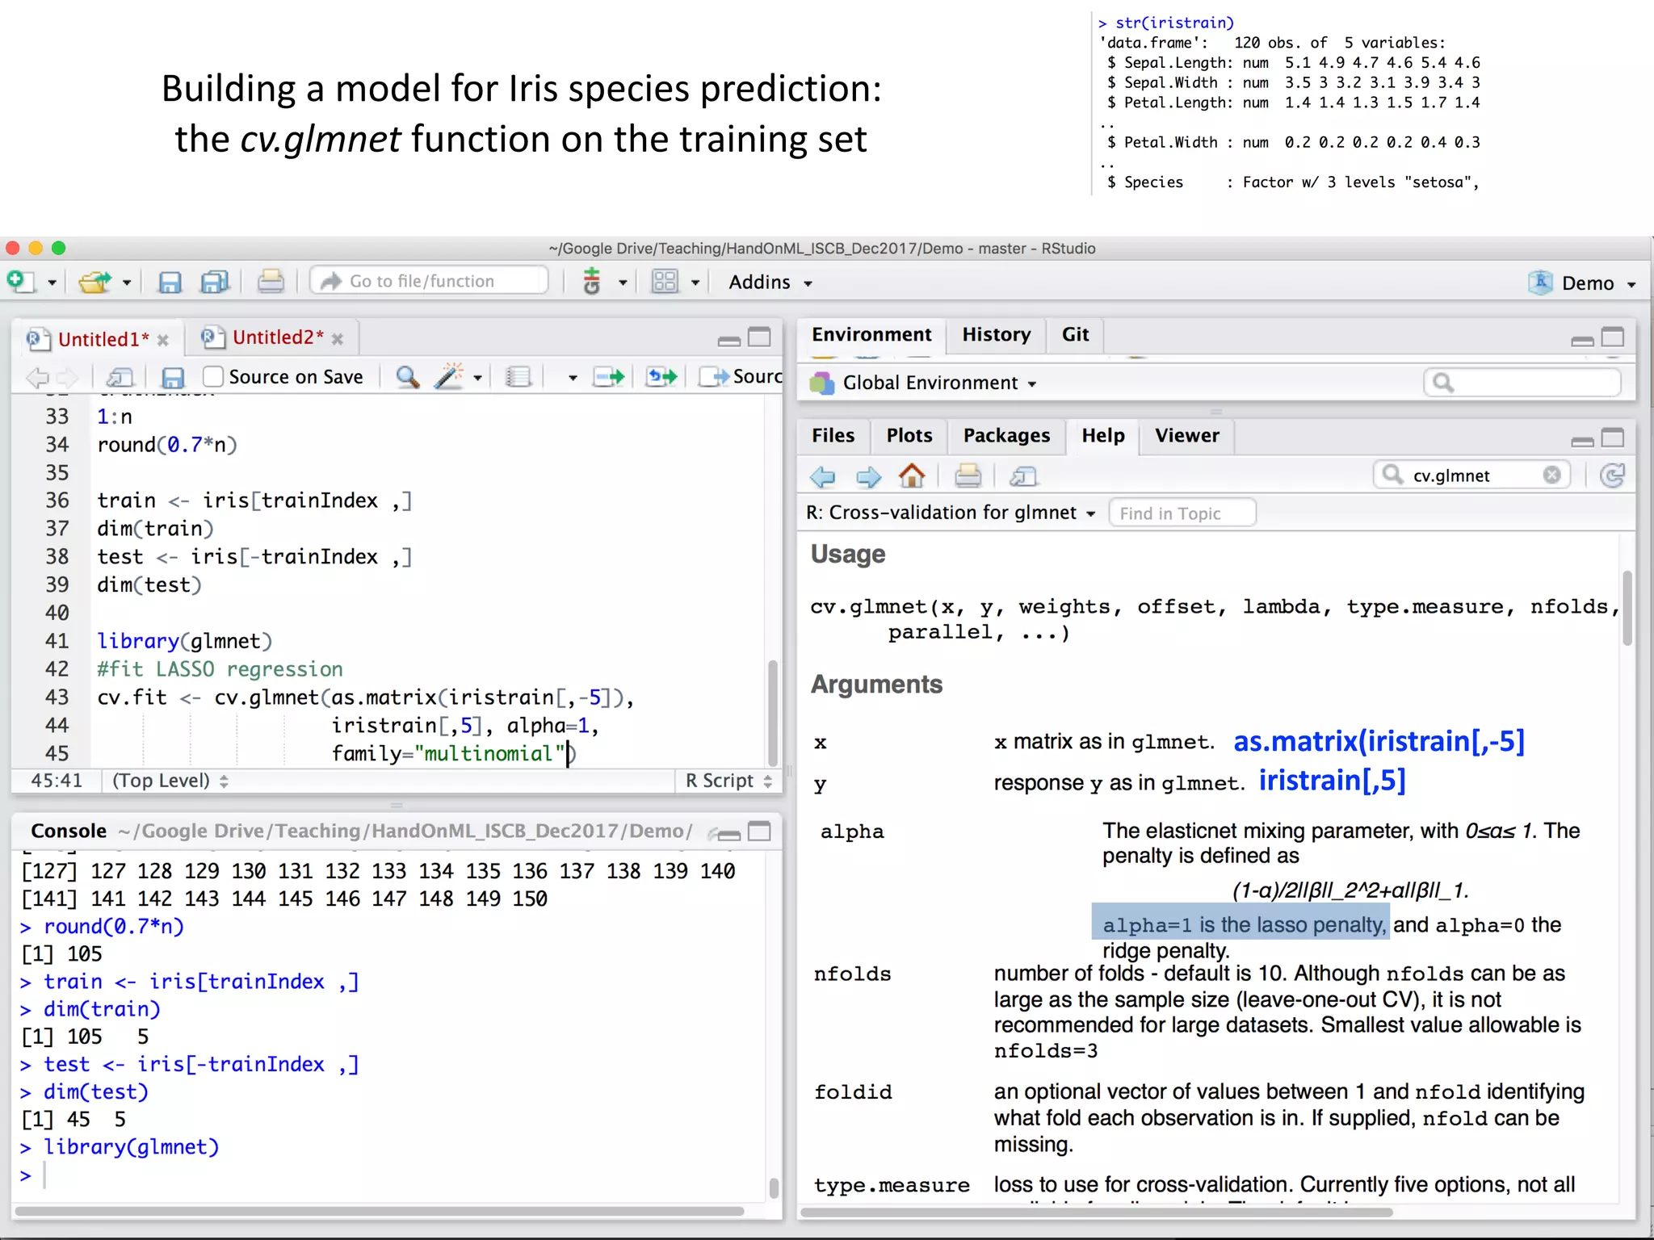
Task: Toggle the Source on Save checkbox
Action: click(x=213, y=376)
